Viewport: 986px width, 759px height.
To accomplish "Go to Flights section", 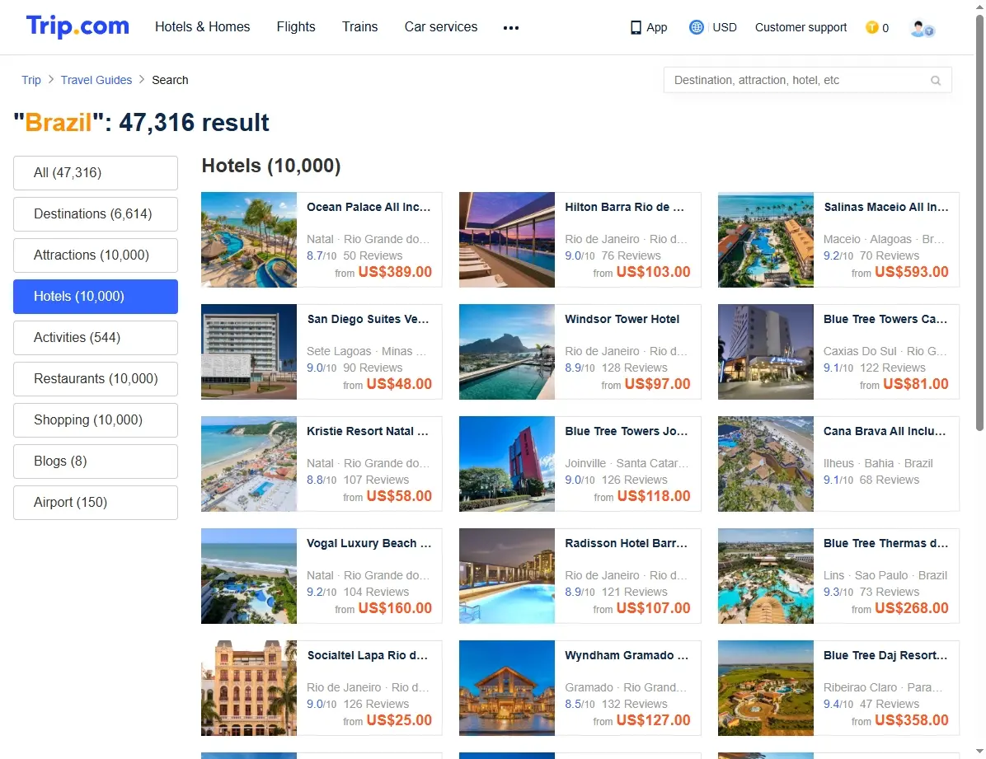I will 296,26.
